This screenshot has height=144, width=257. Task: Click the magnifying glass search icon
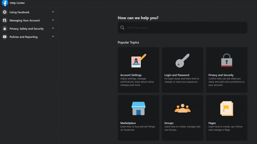point(122,28)
